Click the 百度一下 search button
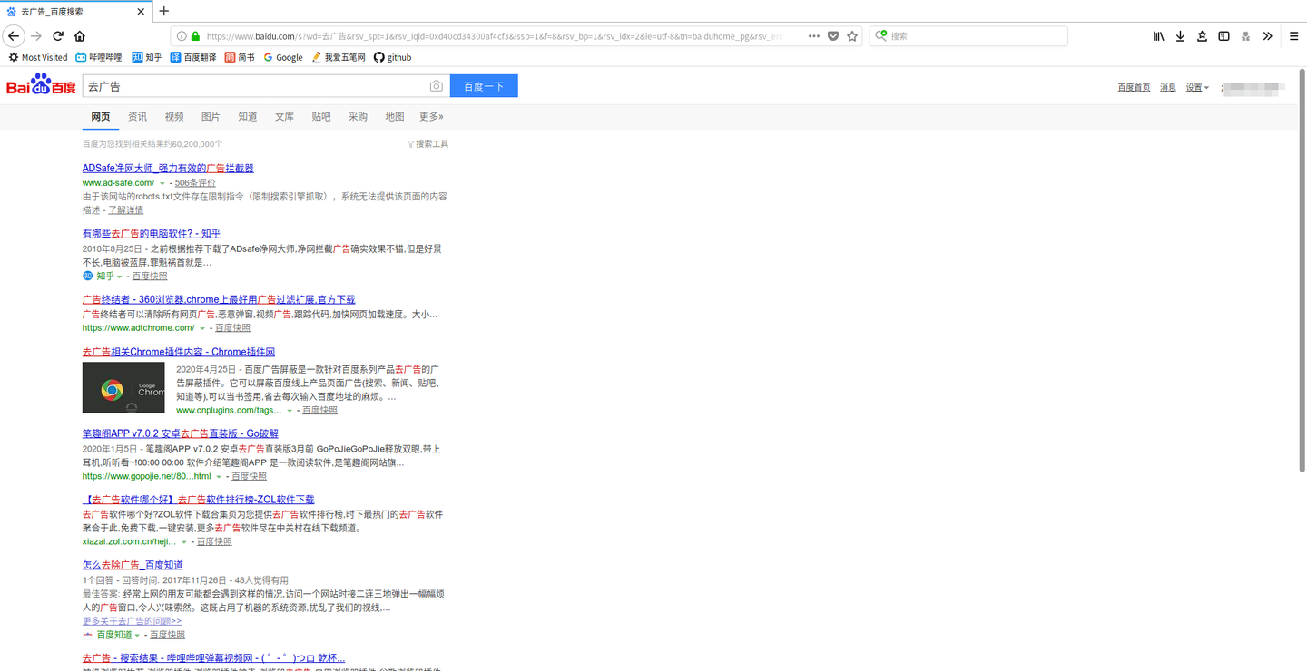The image size is (1307, 671). 484,86
